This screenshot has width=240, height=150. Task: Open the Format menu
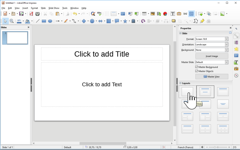pos(34,8)
